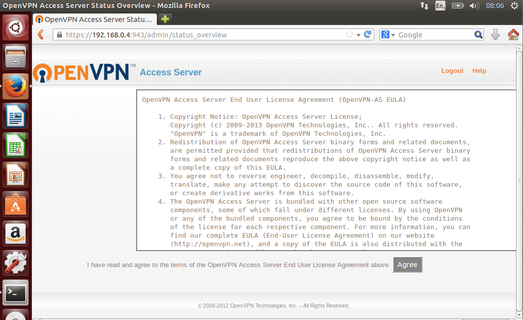The width and height of the screenshot is (523, 320).
Task: Click the OpenVPN logo
Action: 85,72
